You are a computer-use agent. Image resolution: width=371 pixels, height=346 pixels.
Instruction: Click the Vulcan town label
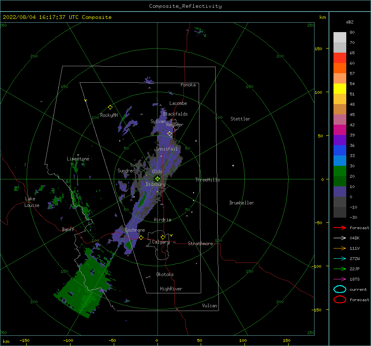(x=209, y=306)
